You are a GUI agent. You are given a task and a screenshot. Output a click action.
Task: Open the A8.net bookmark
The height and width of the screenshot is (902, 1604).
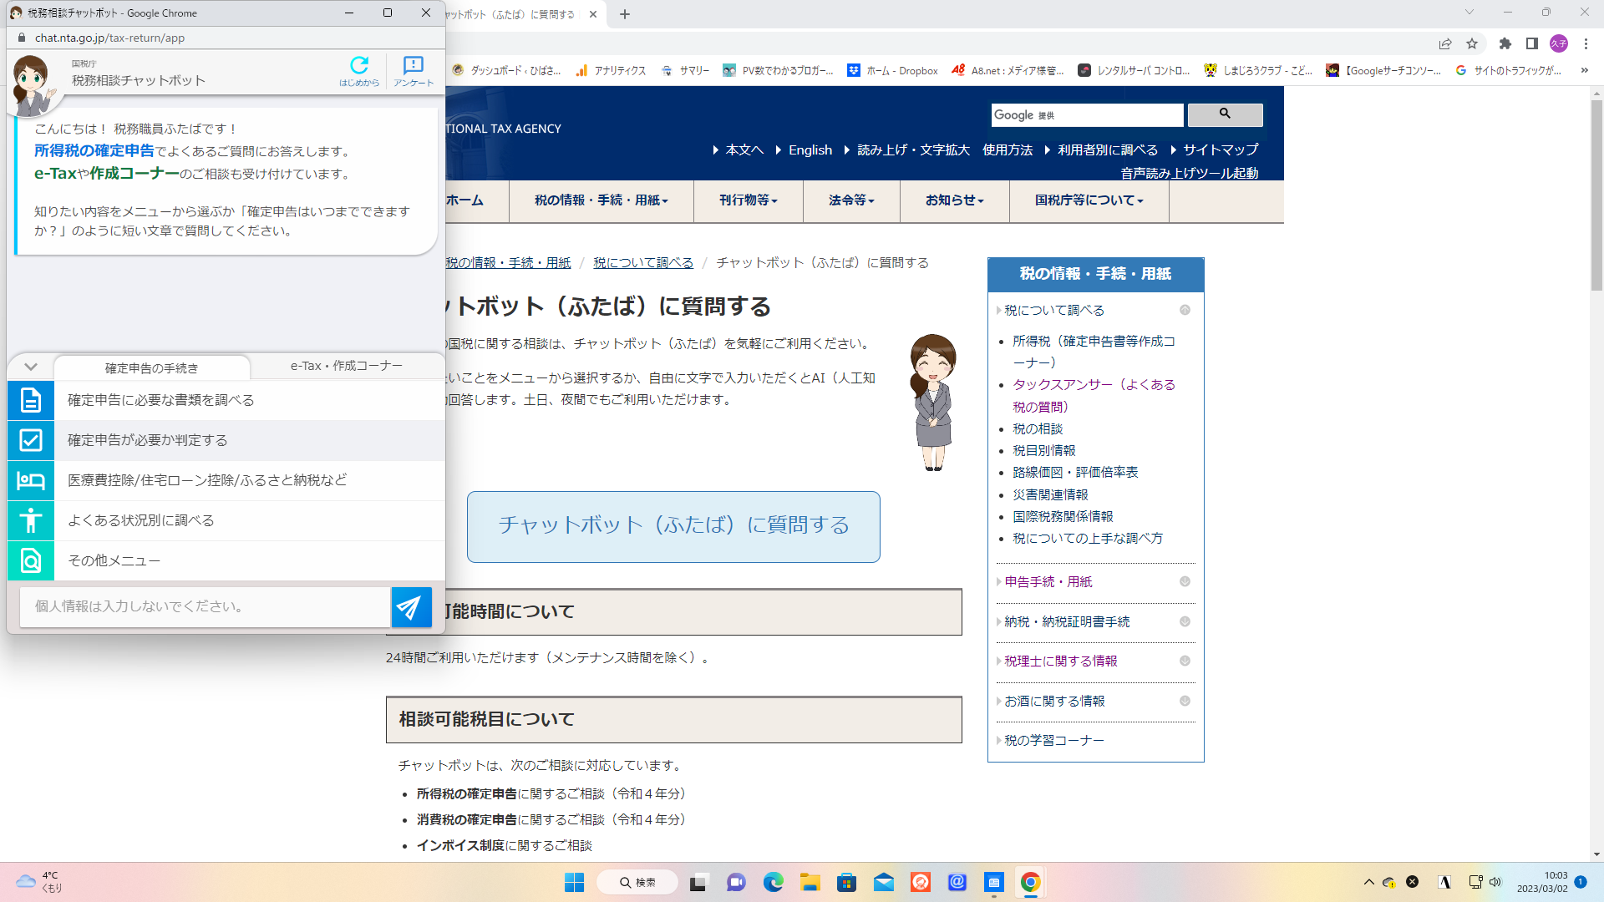pos(1008,70)
